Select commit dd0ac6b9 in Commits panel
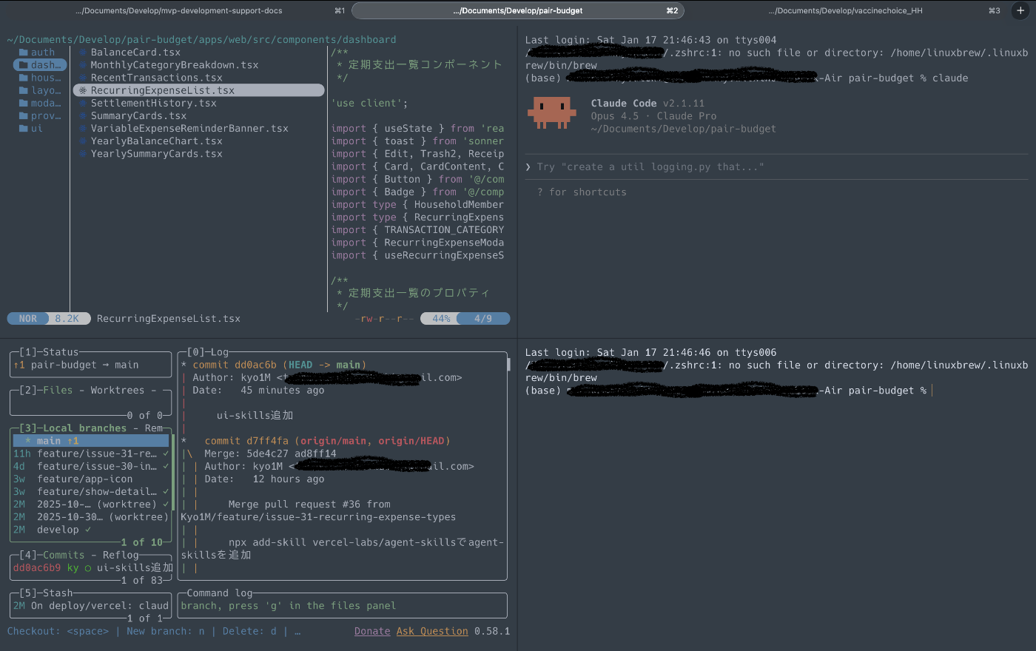Screen dimensions: 1036x651 click(92, 567)
